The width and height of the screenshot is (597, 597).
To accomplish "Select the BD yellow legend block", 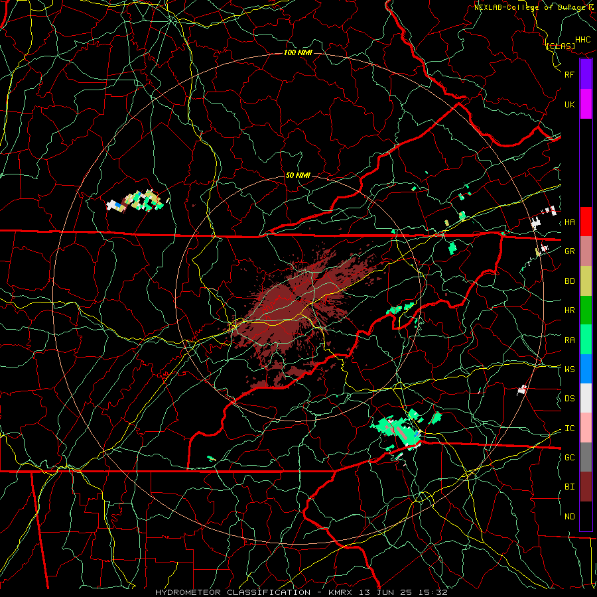I will (x=586, y=281).
